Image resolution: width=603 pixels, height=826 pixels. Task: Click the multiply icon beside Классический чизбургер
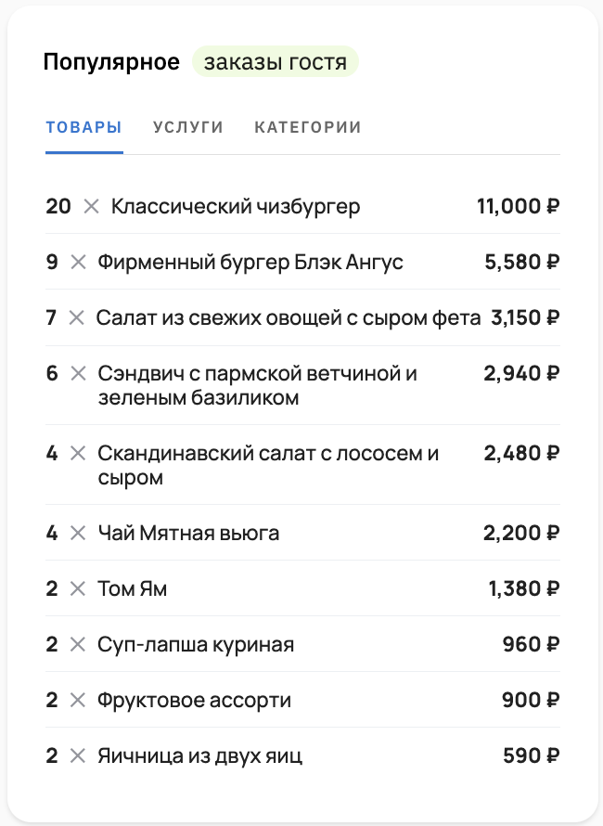pos(91,206)
